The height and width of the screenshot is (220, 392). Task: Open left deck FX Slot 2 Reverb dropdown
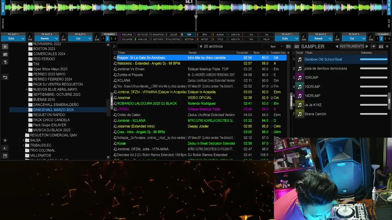(x=47, y=38)
